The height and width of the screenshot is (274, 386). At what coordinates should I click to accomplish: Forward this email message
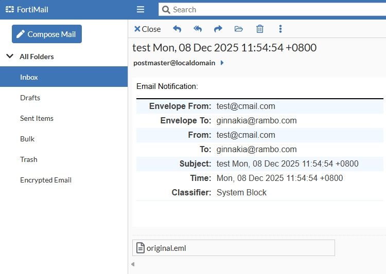(218, 29)
